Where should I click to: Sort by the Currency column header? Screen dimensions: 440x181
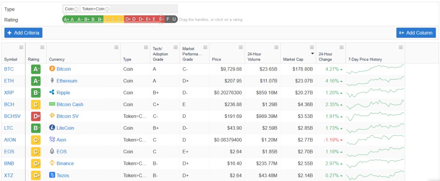(x=57, y=60)
